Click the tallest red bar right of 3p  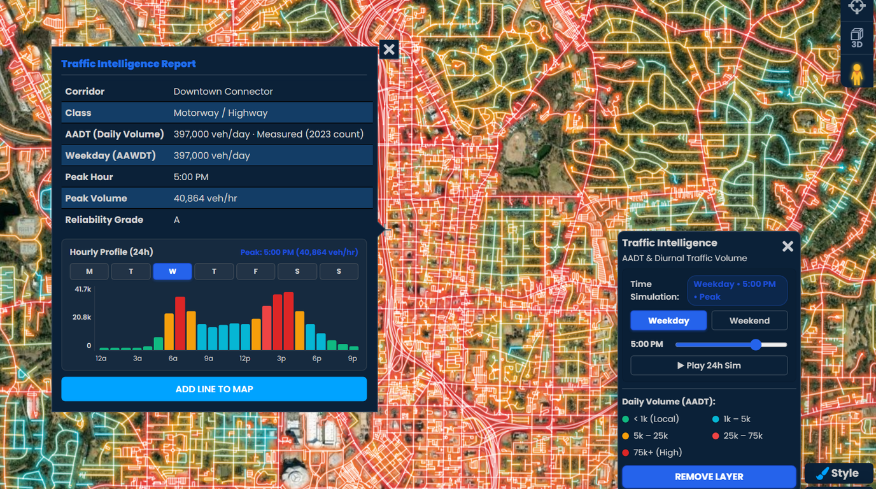[x=288, y=322]
